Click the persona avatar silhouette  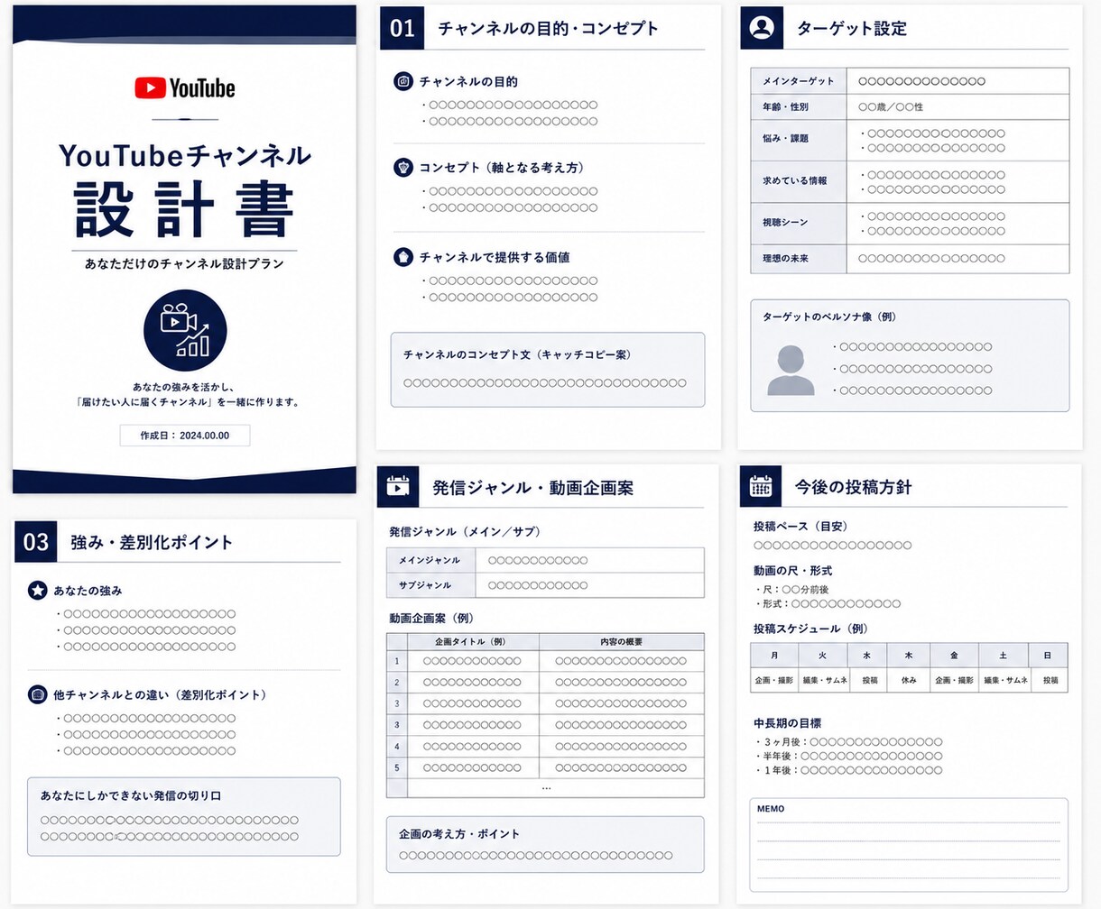pos(791,370)
